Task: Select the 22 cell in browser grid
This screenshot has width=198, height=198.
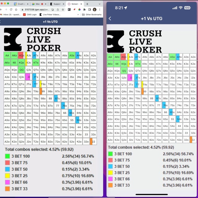Action: pyautogui.click(x=93, y=142)
